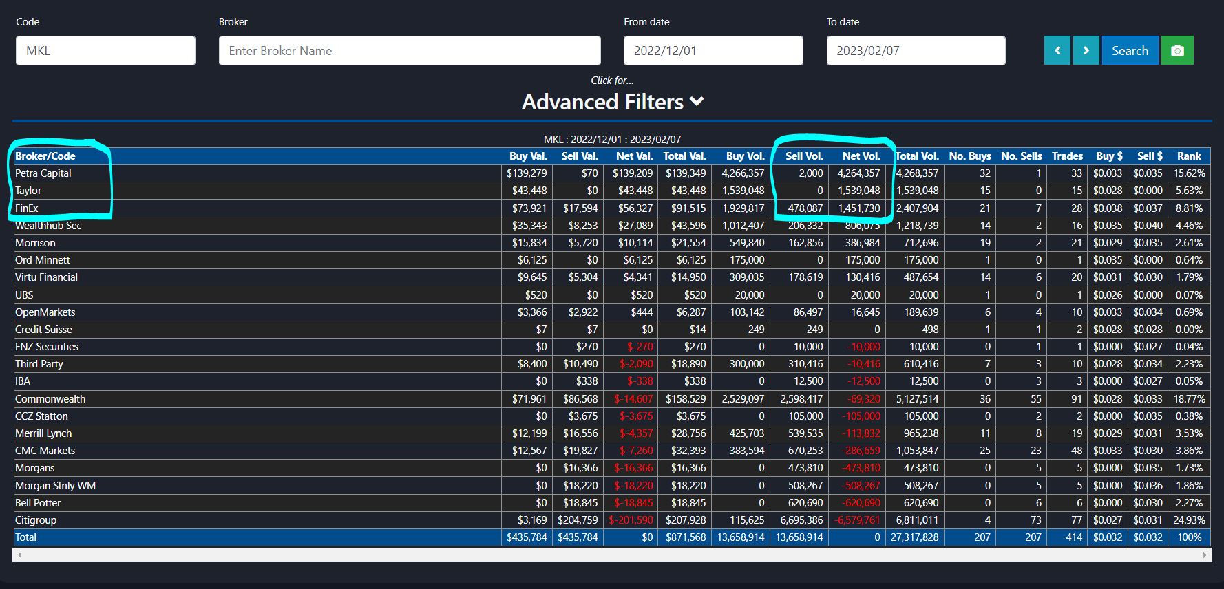This screenshot has width=1224, height=589.
Task: Click the table caption MKL date range
Action: point(612,140)
